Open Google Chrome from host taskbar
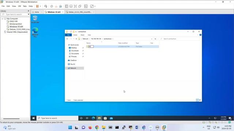 (x=97, y=127)
